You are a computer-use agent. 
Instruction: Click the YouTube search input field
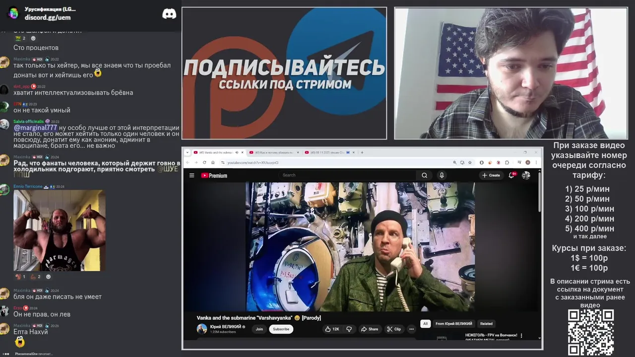tap(347, 175)
